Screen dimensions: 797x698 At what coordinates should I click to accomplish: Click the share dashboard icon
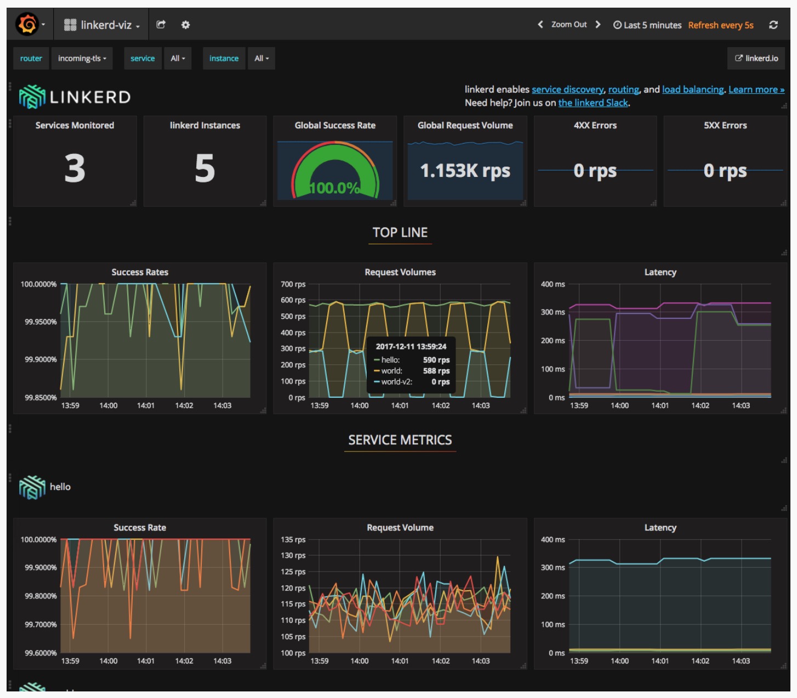coord(161,25)
